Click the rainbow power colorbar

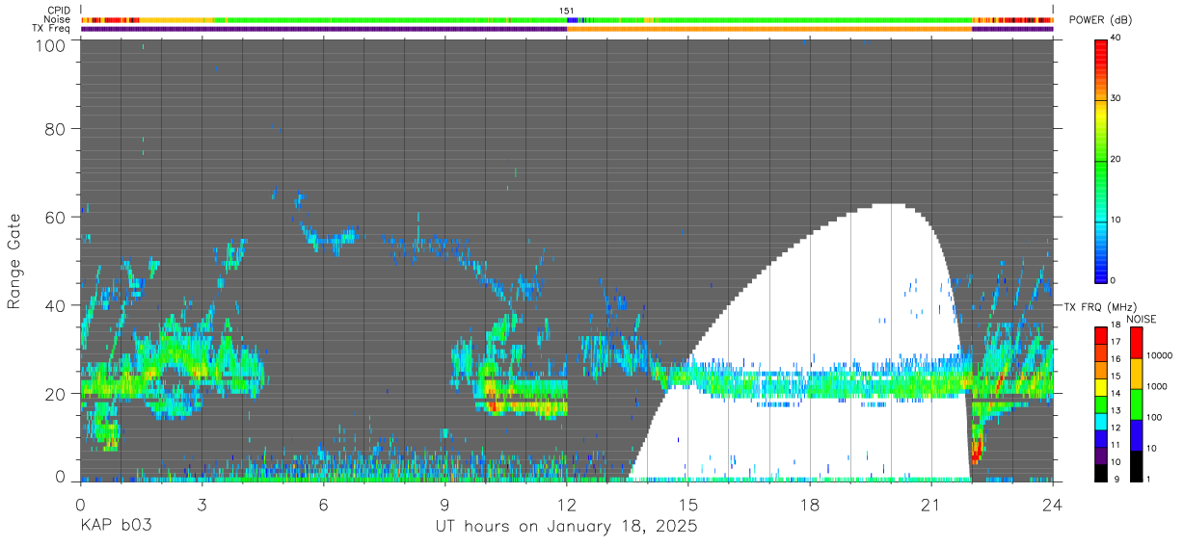(x=1101, y=160)
